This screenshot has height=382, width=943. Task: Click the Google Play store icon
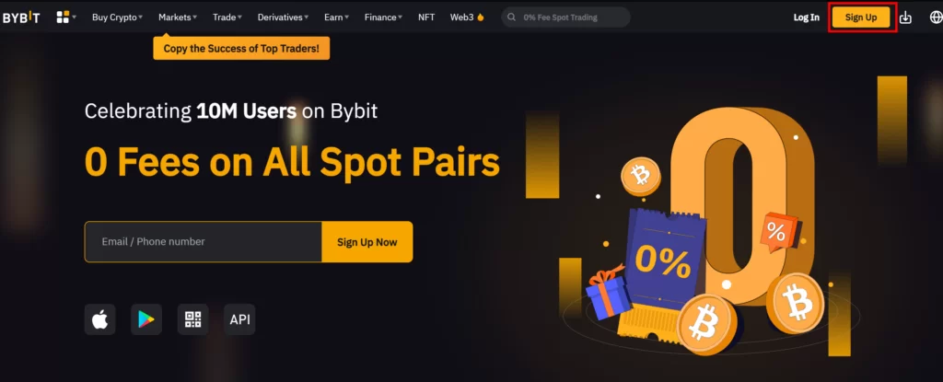146,319
